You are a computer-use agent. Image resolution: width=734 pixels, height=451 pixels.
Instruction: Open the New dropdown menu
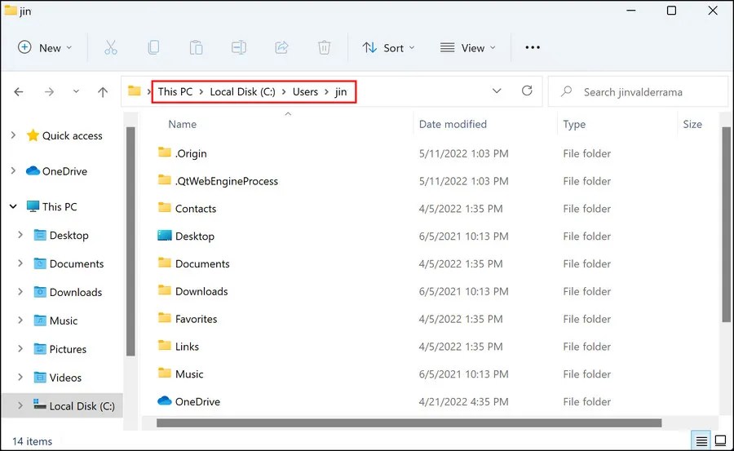45,47
